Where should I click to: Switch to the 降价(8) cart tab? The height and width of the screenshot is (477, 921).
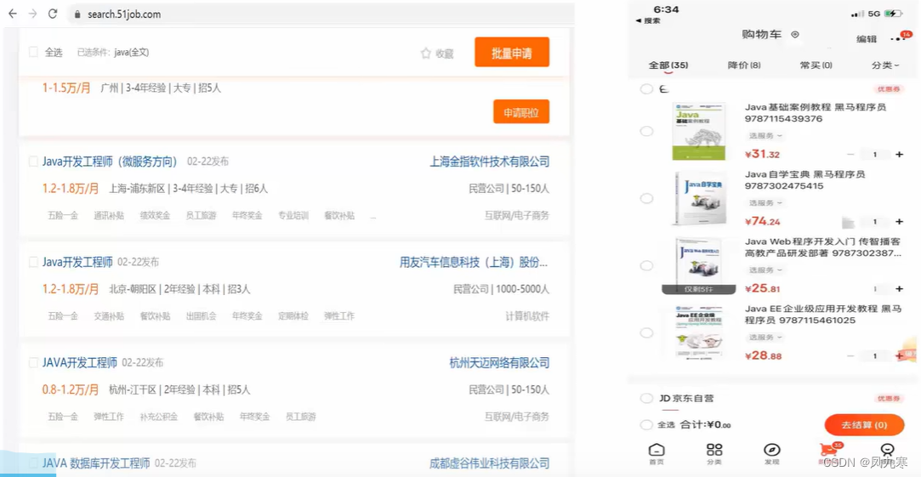coord(744,65)
